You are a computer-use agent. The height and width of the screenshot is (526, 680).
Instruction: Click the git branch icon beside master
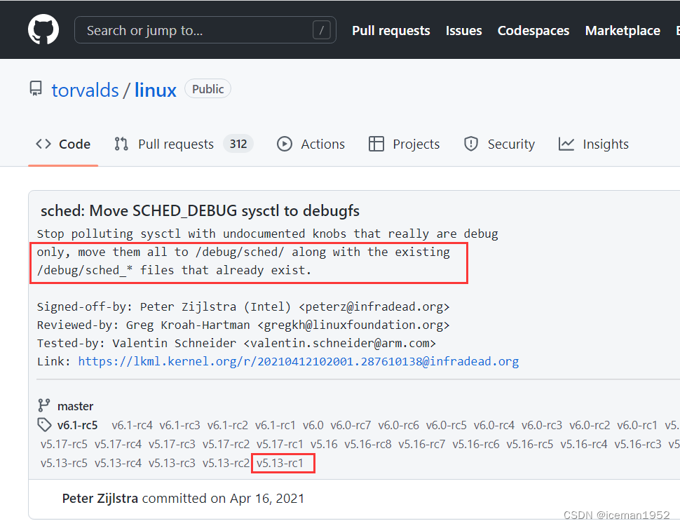(x=43, y=405)
